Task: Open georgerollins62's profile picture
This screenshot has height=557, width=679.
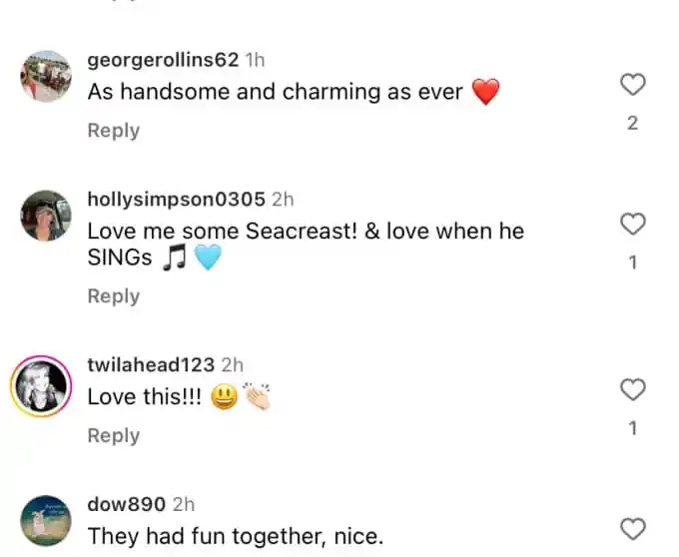Action: pyautogui.click(x=46, y=77)
